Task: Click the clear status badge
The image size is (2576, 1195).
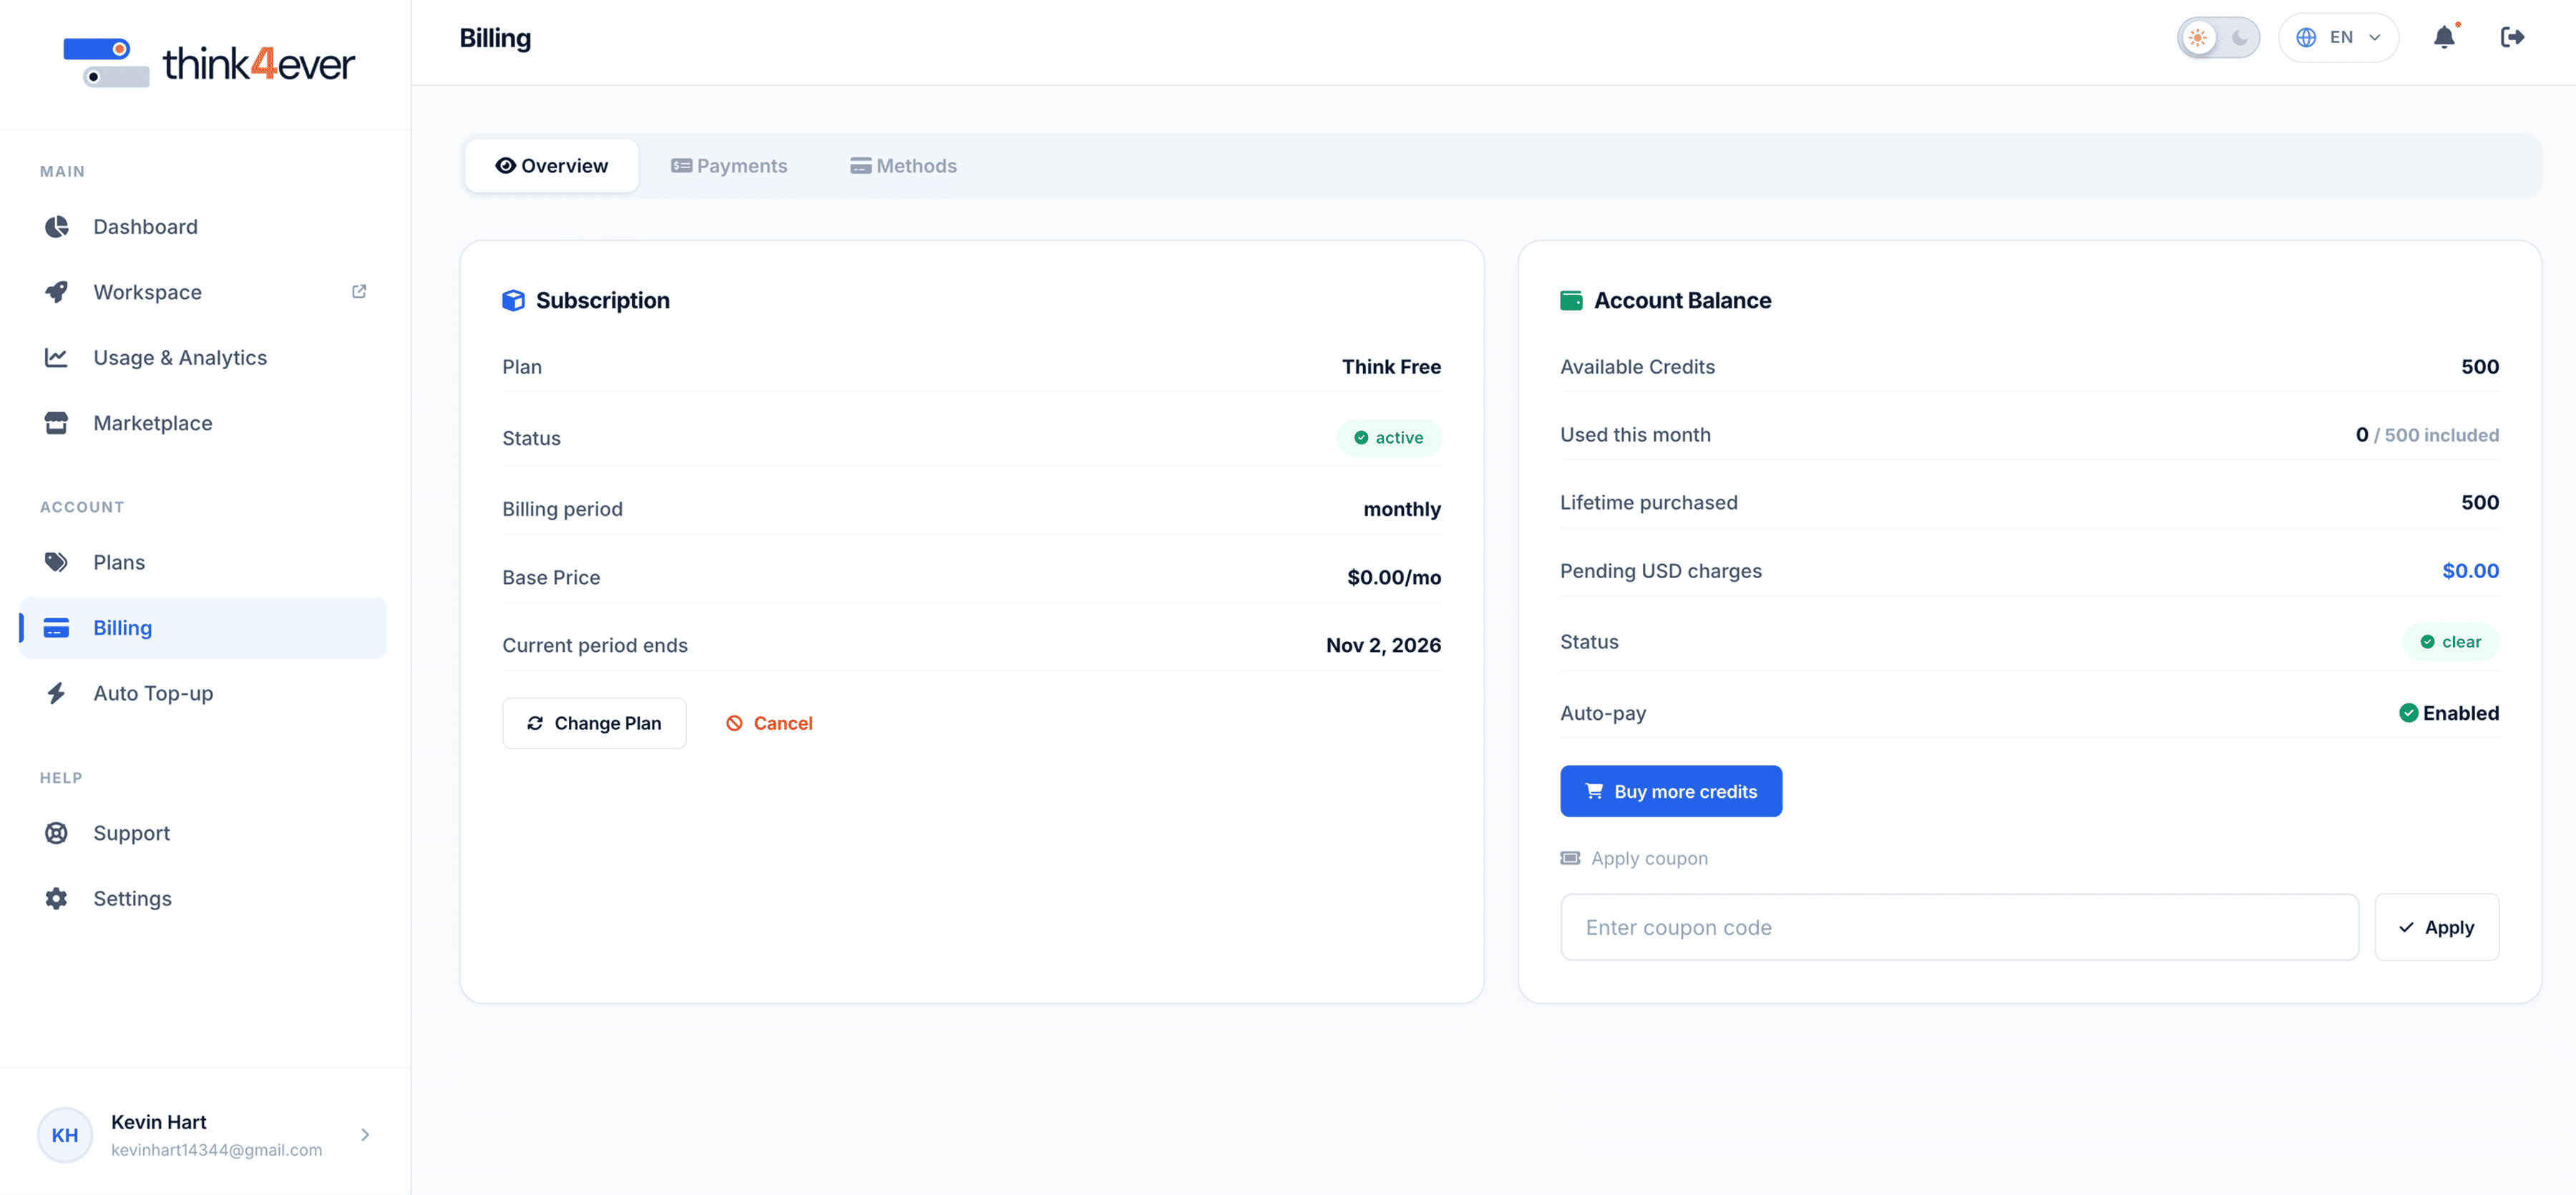Action: tap(2450, 642)
